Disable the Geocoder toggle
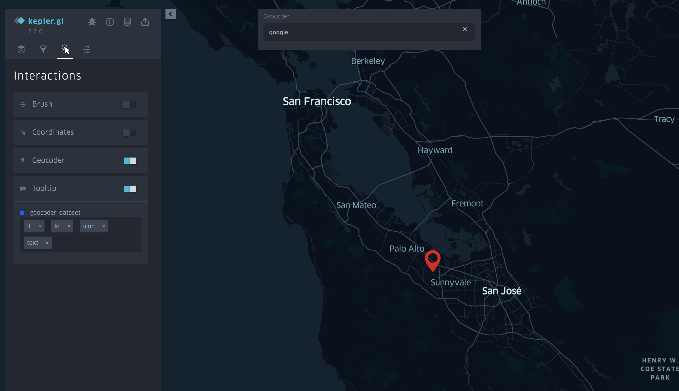This screenshot has height=391, width=679. point(130,160)
